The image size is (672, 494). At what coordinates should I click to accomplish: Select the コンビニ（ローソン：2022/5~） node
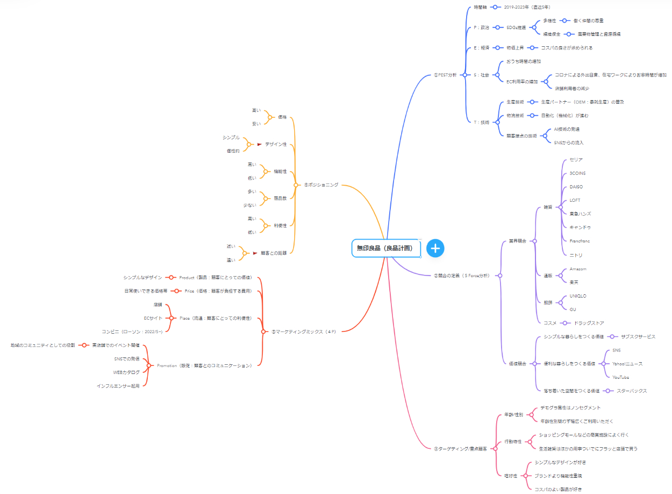coord(132,331)
